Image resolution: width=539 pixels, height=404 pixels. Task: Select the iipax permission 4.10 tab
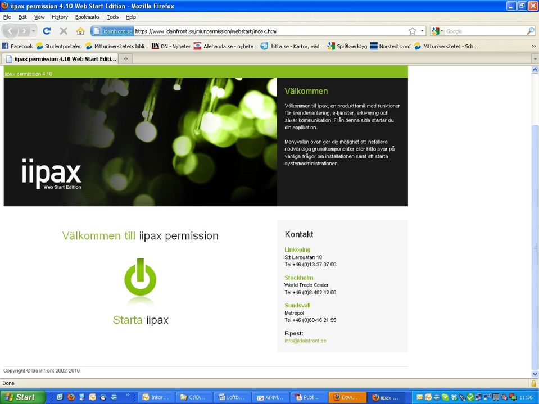(61, 59)
